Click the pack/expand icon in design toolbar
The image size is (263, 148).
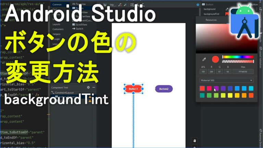(x=132, y=5)
